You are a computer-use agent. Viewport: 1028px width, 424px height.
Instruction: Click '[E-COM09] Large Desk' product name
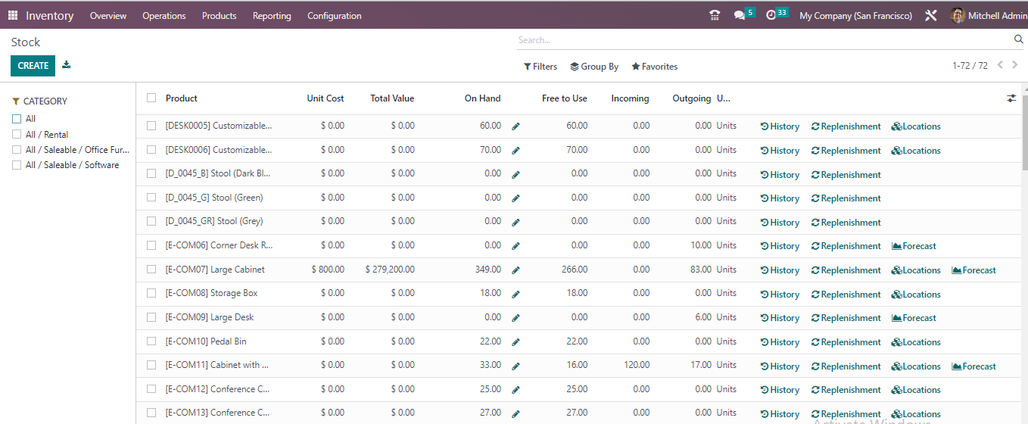(x=210, y=317)
